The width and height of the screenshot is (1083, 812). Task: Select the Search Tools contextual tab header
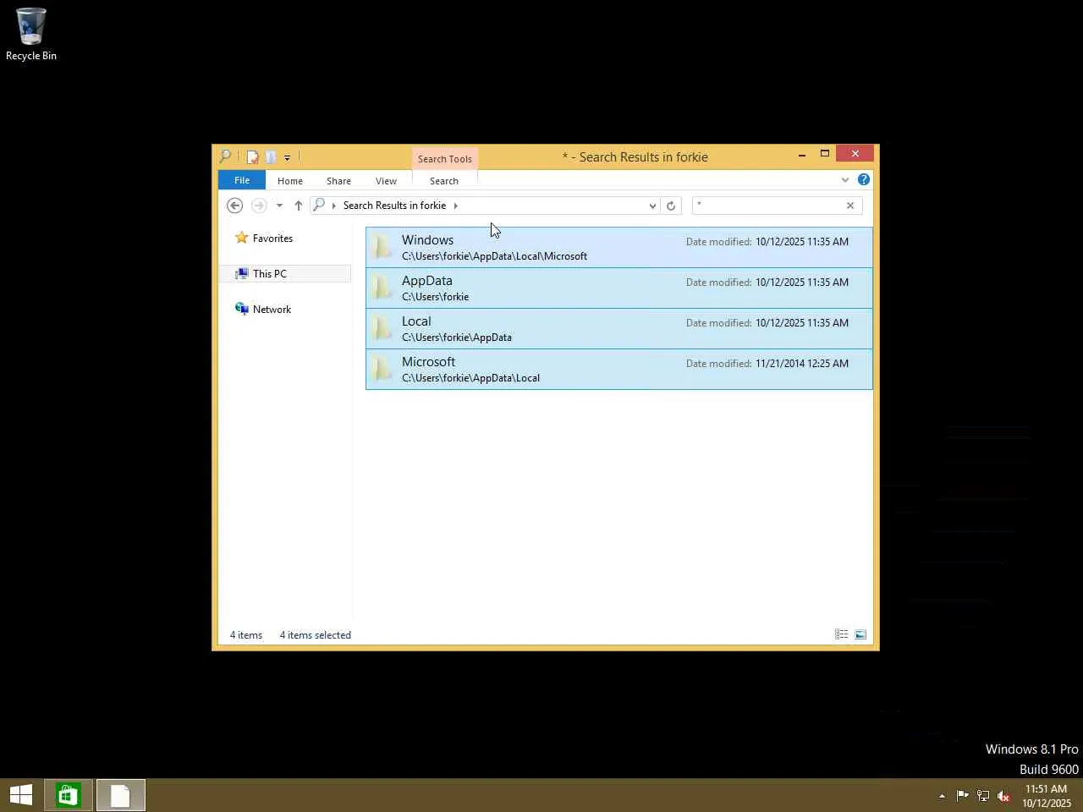pyautogui.click(x=445, y=159)
